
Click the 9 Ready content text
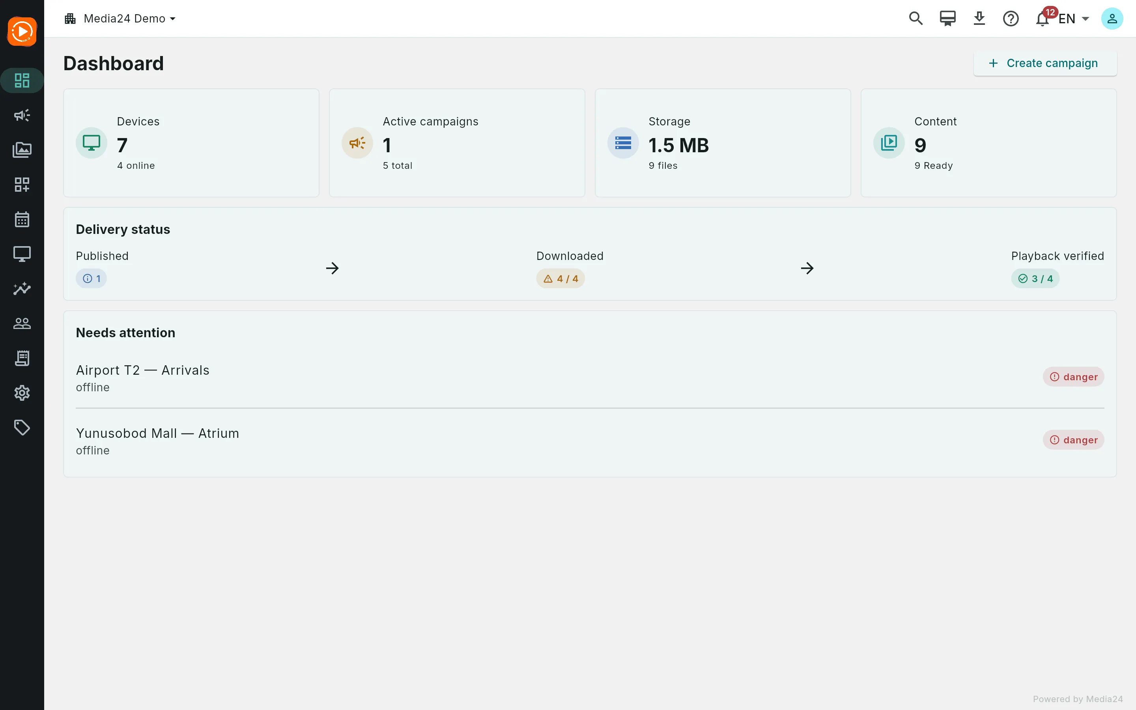pos(934,165)
